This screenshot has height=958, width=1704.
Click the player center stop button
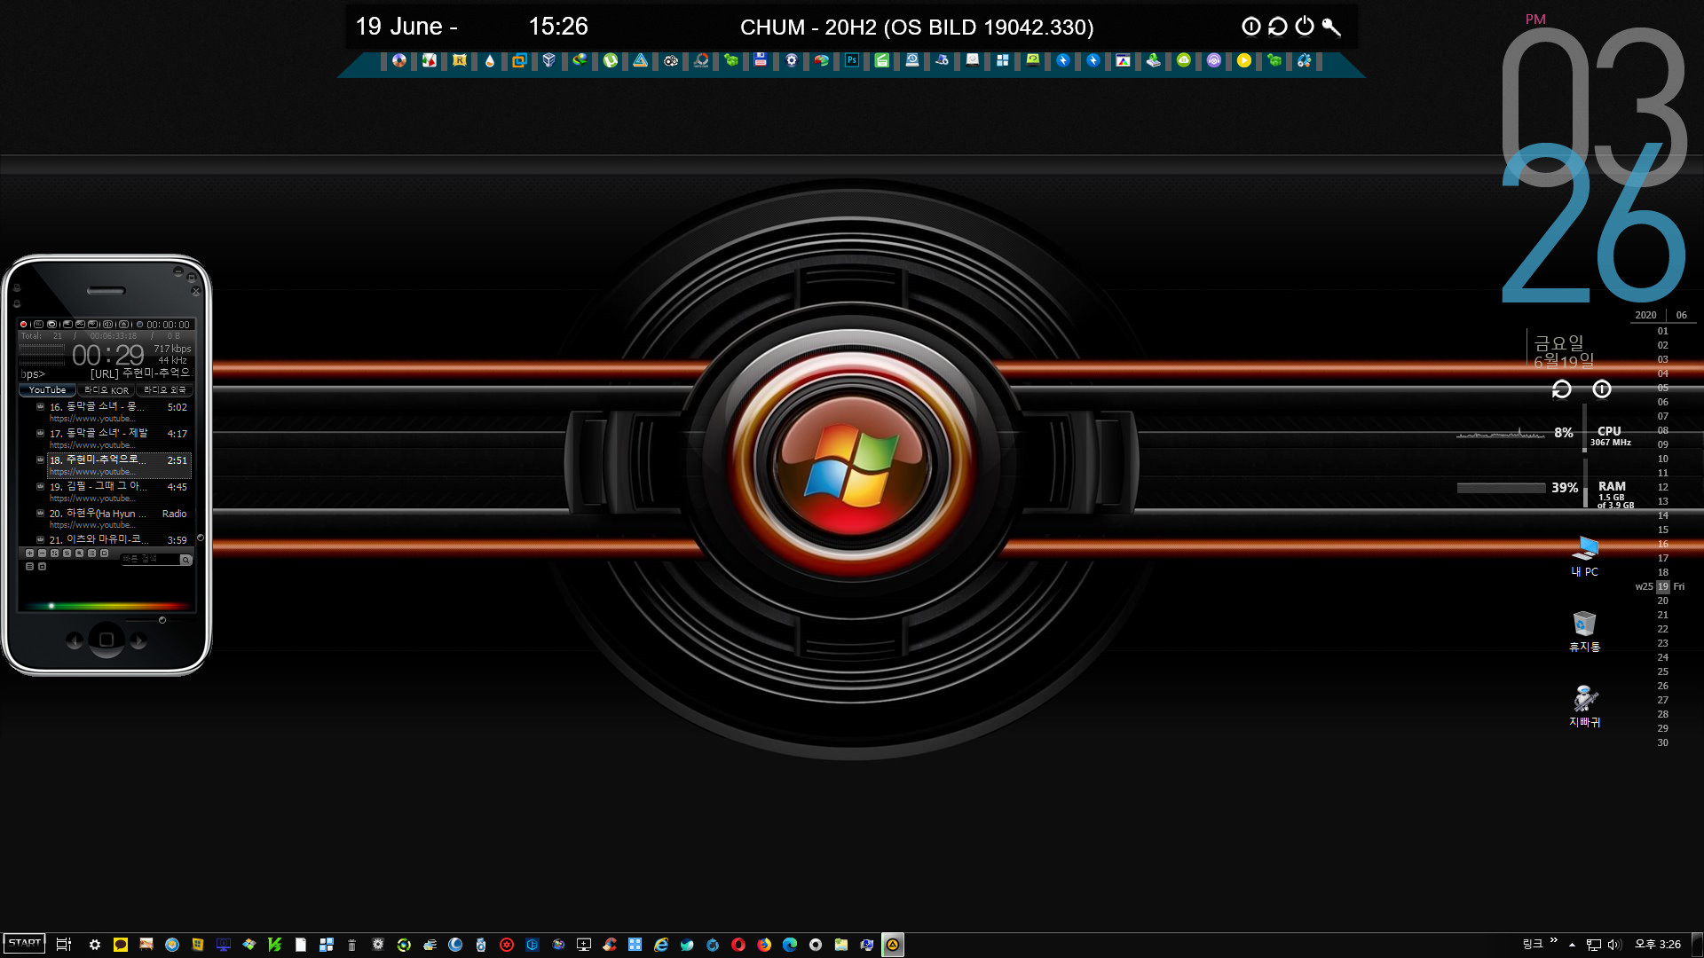(106, 640)
